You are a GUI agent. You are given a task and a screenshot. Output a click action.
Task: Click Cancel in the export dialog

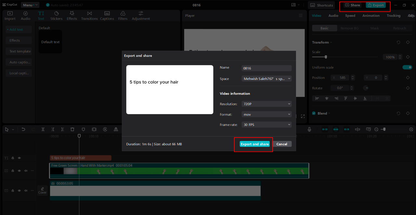282,144
